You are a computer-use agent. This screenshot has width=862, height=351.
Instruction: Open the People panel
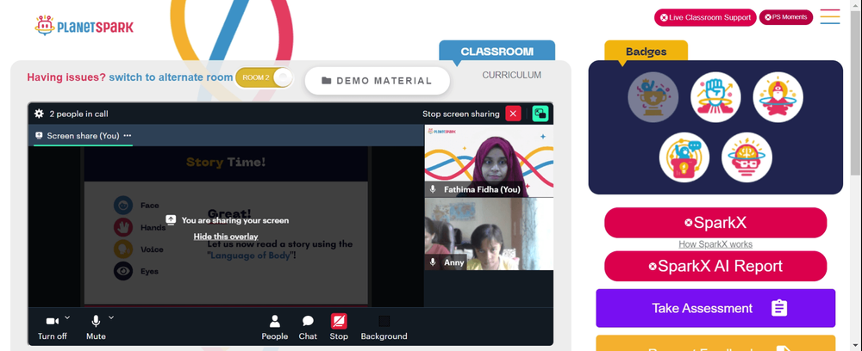(275, 327)
